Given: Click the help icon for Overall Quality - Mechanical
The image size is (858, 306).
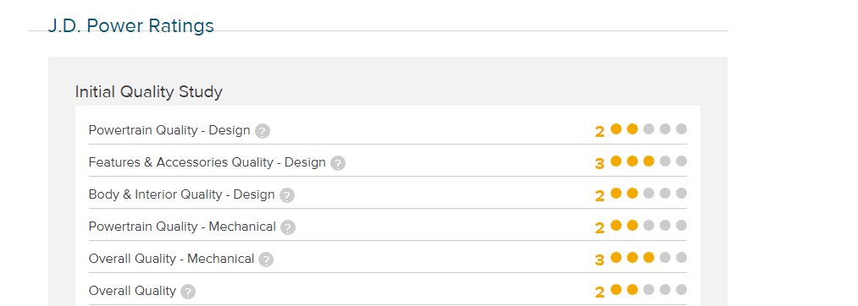Looking at the screenshot, I should (267, 260).
